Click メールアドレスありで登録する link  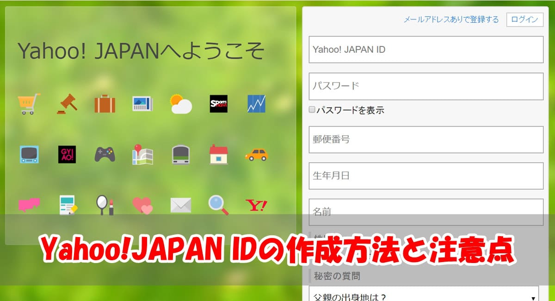click(x=451, y=19)
